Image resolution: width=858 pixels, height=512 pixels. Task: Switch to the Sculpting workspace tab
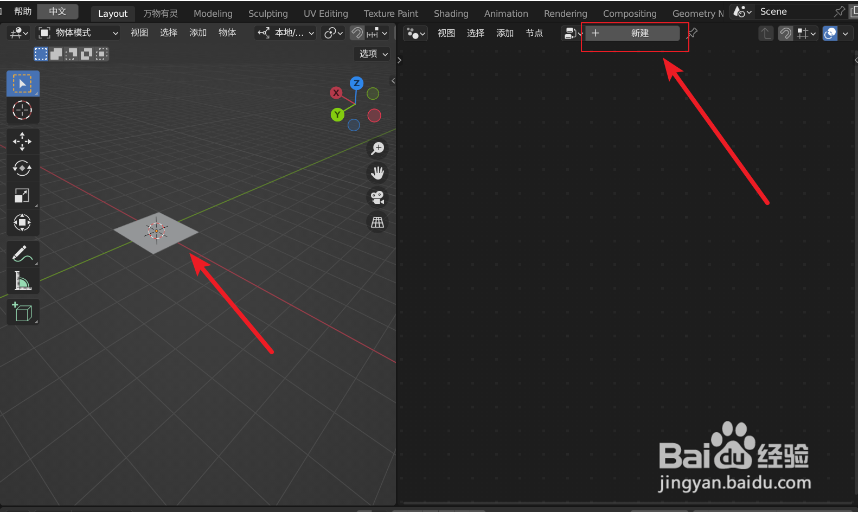(268, 14)
